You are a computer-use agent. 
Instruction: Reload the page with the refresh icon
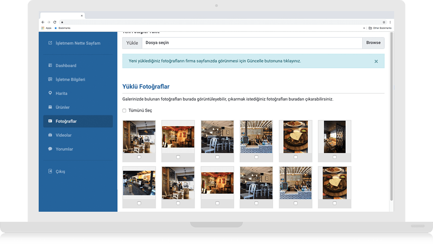tap(55, 22)
